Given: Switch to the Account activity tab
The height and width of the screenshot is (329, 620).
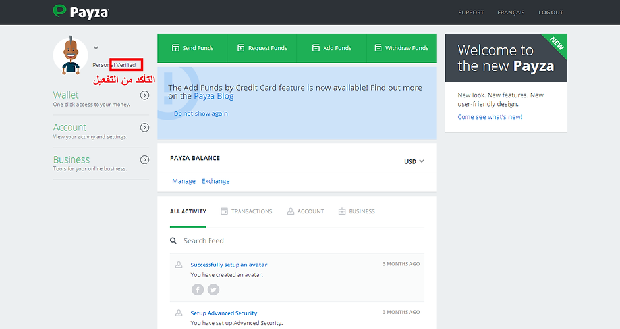Looking at the screenshot, I should 305,211.
